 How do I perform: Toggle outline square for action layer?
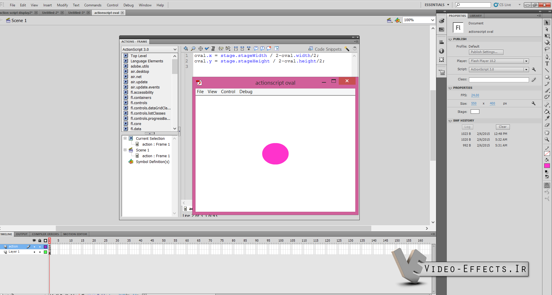click(45, 247)
